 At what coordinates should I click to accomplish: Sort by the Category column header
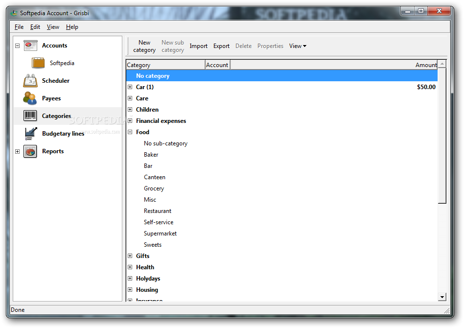pos(165,65)
